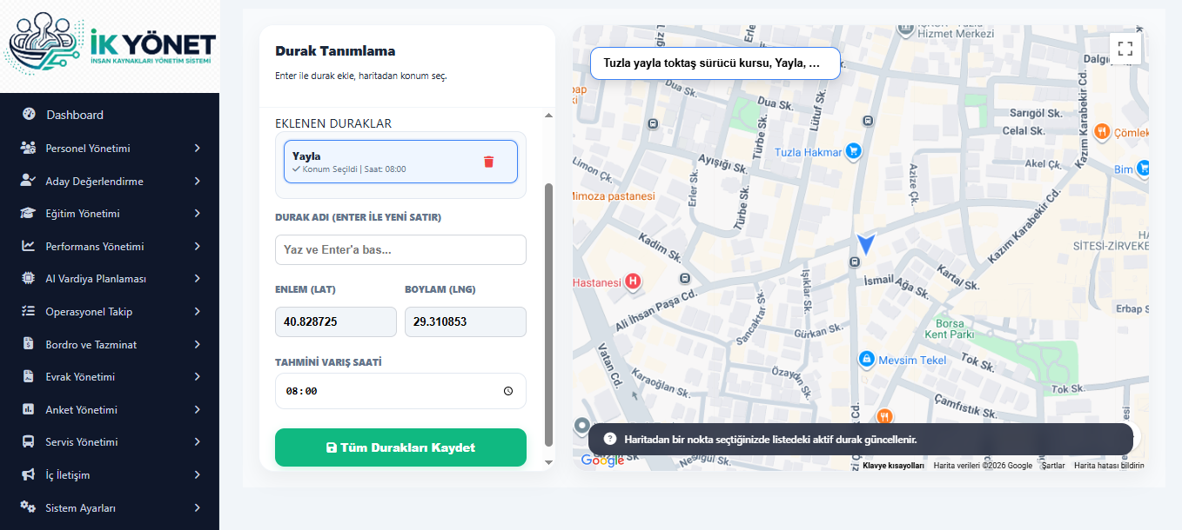
Task: Click the bus stop marker near İsmail Ağa Sk.
Action: (x=856, y=262)
